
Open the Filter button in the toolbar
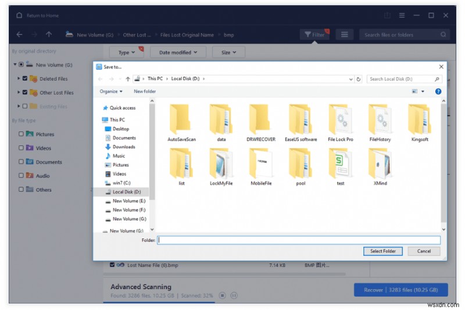coord(314,35)
